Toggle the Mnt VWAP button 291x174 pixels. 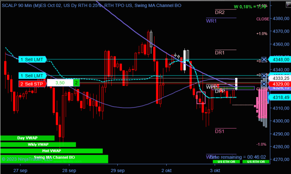click(x=51, y=151)
